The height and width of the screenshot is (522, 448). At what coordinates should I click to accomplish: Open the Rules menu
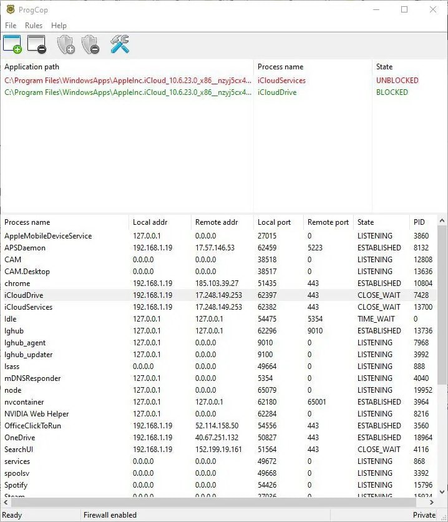[34, 26]
